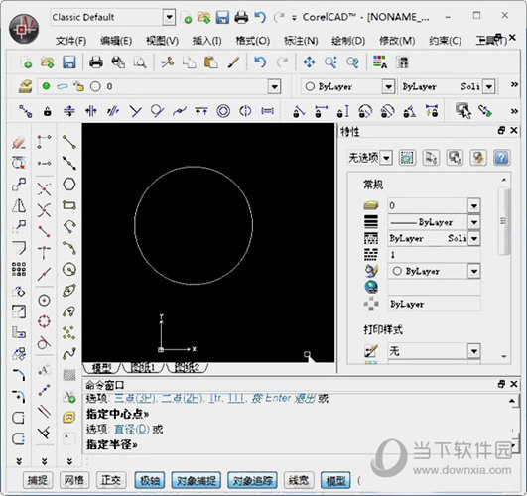Toggle the 正交 ortho mode
The width and height of the screenshot is (527, 496).
coord(111,480)
